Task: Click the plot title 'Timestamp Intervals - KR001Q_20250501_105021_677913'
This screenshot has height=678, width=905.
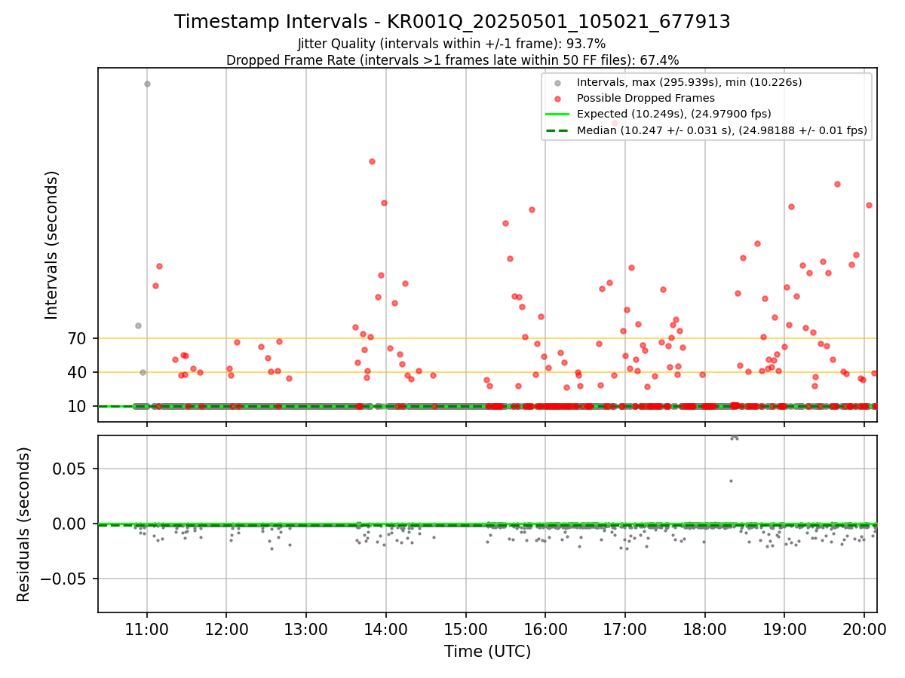Action: (x=452, y=22)
